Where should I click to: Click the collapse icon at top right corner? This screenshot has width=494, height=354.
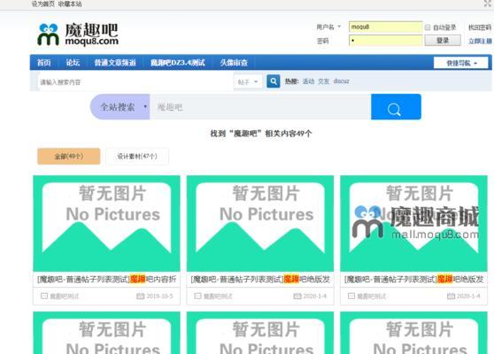point(488,4)
